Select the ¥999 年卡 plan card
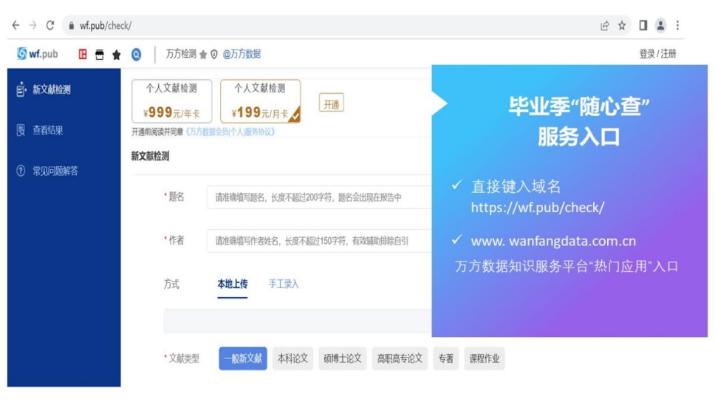Viewport: 715px width, 402px height. (172, 101)
